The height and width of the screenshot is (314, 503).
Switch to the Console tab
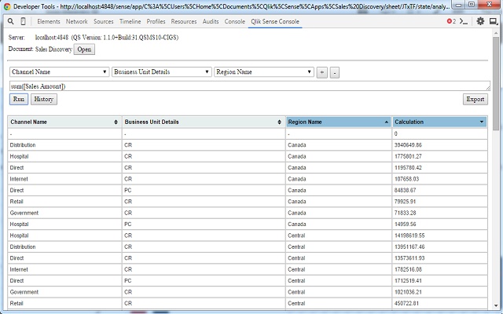click(x=234, y=21)
